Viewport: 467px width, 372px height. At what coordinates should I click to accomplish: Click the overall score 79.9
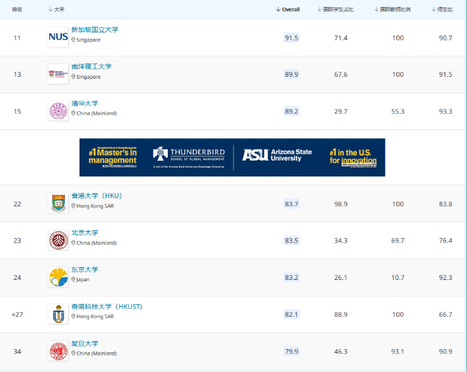point(291,352)
